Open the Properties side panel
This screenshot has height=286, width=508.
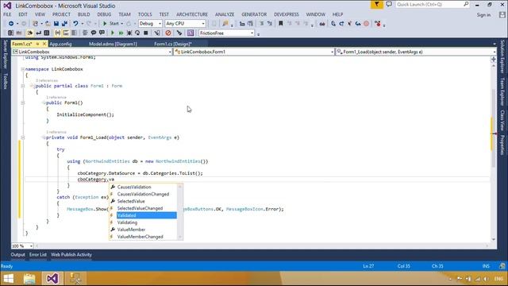point(502,145)
